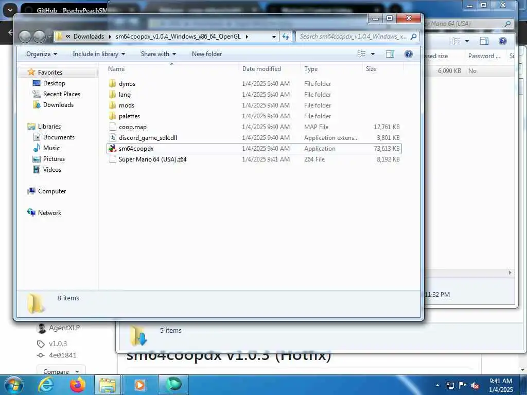The width and height of the screenshot is (527, 395).
Task: Sort by the Name column header
Action: click(116, 69)
